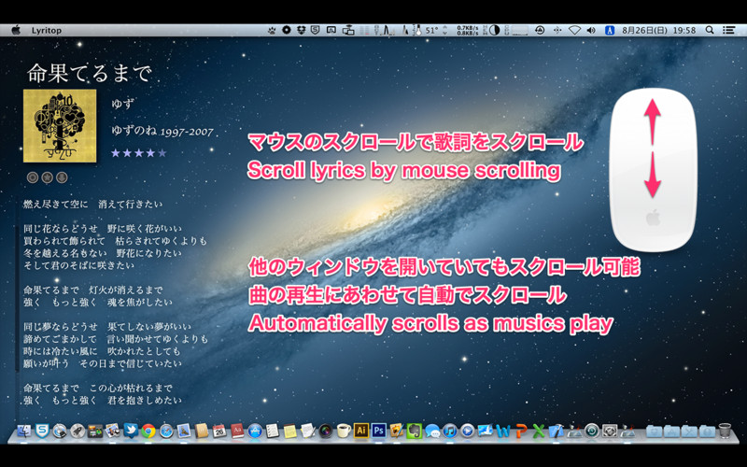Click leftmost round button under album artwork

coord(33,177)
